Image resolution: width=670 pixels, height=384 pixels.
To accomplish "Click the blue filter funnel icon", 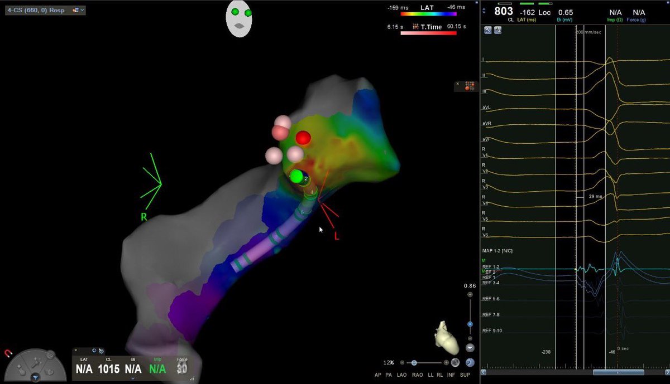I will [36, 378].
